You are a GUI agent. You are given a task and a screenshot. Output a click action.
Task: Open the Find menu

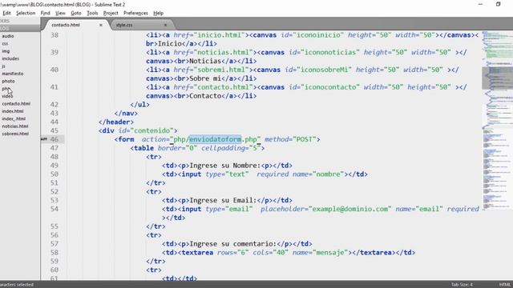45,13
